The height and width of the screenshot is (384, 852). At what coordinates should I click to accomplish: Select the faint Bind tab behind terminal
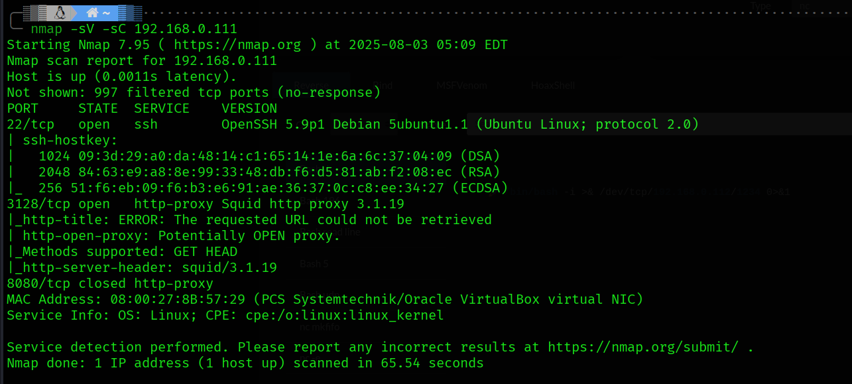[x=383, y=86]
